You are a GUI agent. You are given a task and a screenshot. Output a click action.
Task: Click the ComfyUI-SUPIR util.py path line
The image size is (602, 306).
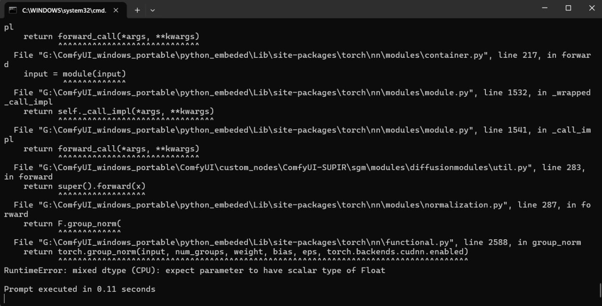(x=301, y=167)
